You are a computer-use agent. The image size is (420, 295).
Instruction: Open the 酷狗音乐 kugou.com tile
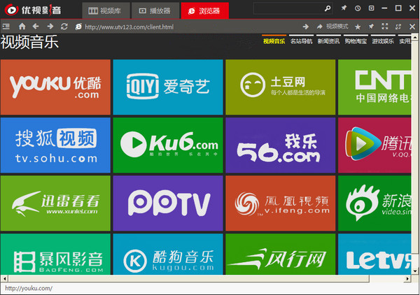pyautogui.click(x=168, y=254)
